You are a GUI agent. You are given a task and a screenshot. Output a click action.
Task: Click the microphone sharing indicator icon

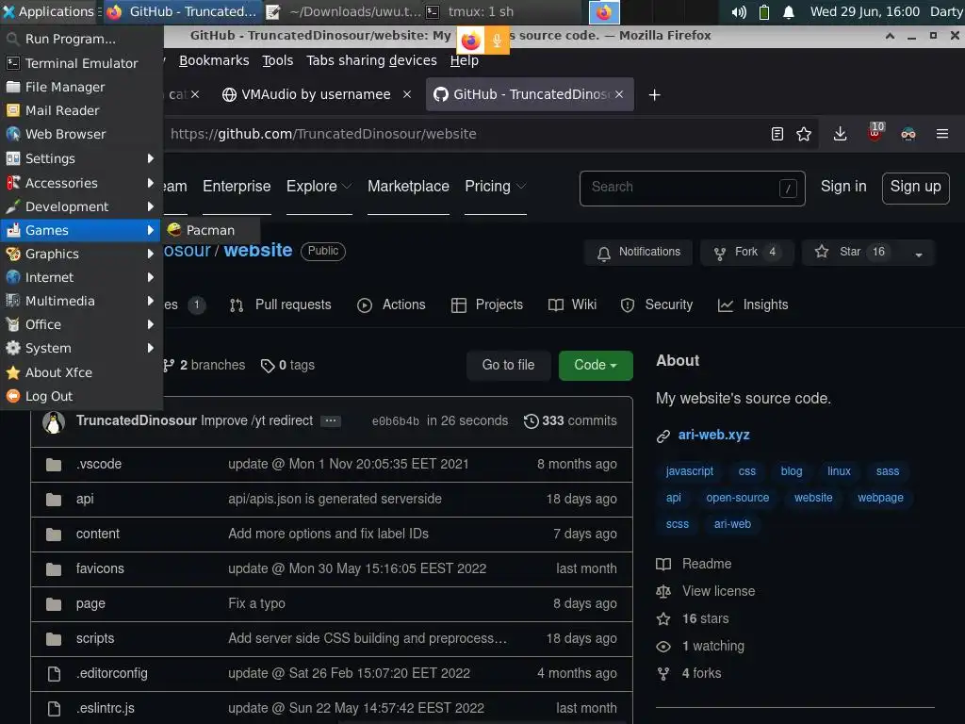coord(497,41)
